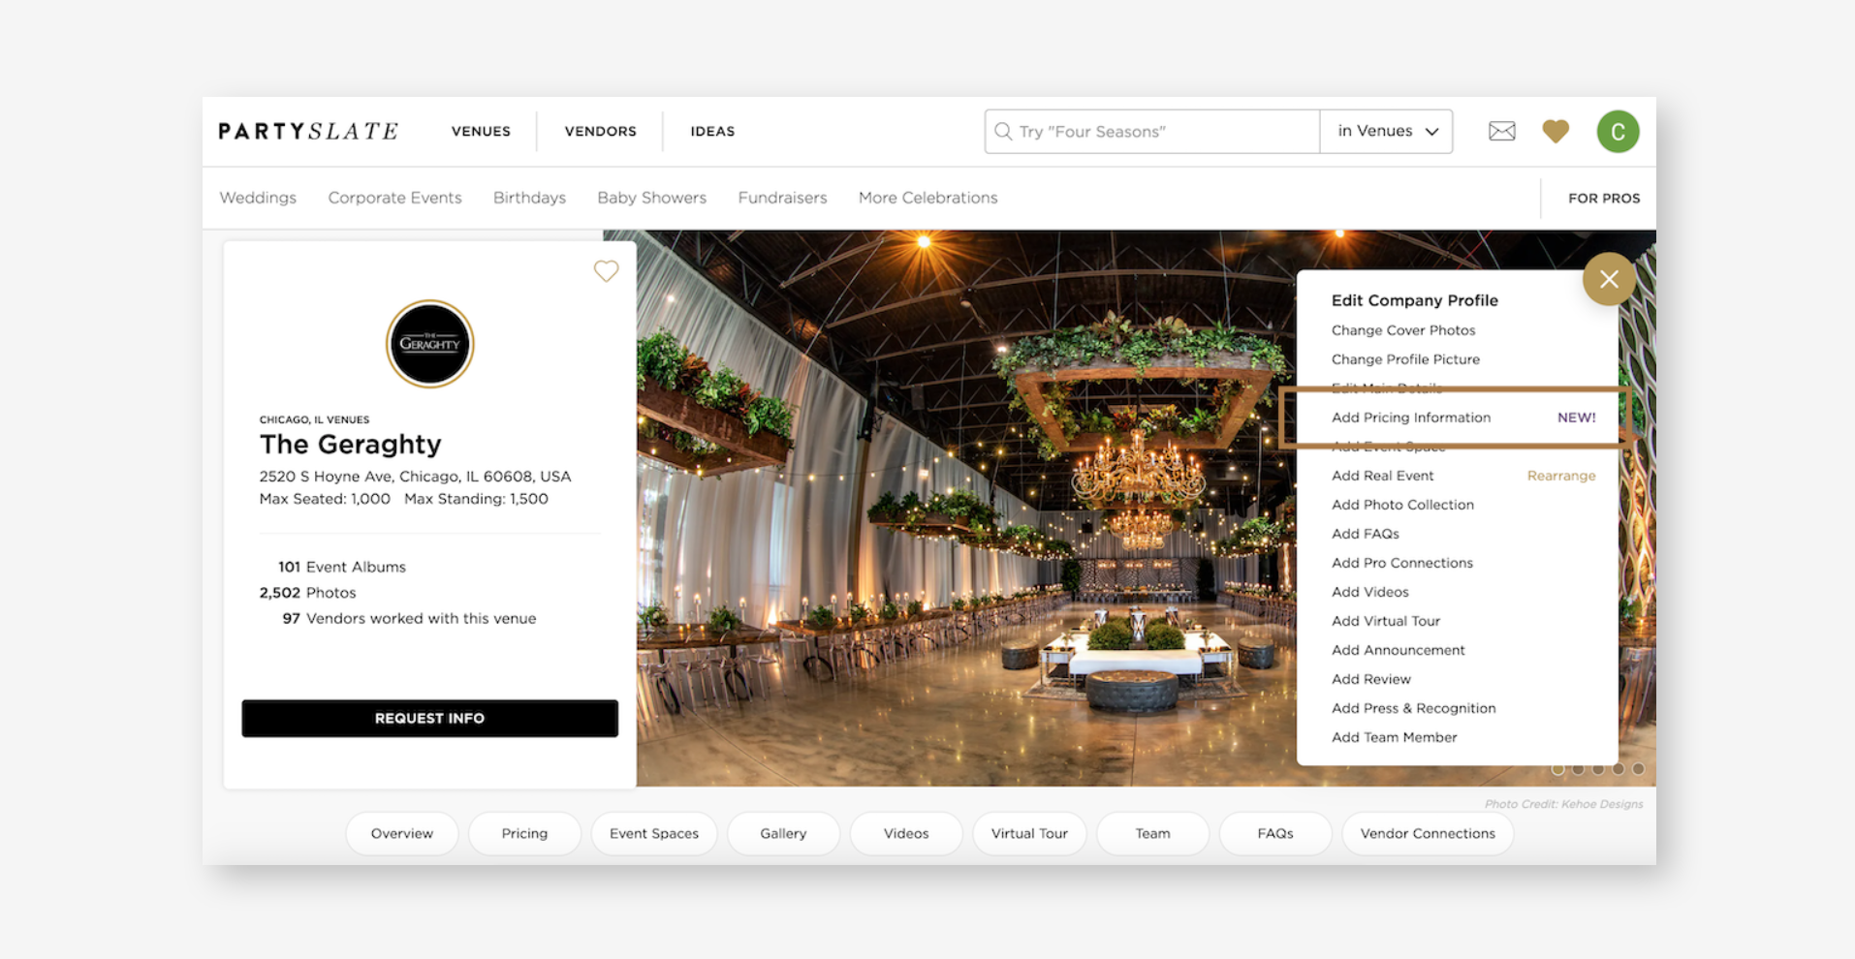Open the FOR PROS link
Screen dimensions: 1855x959
pyautogui.click(x=1603, y=198)
